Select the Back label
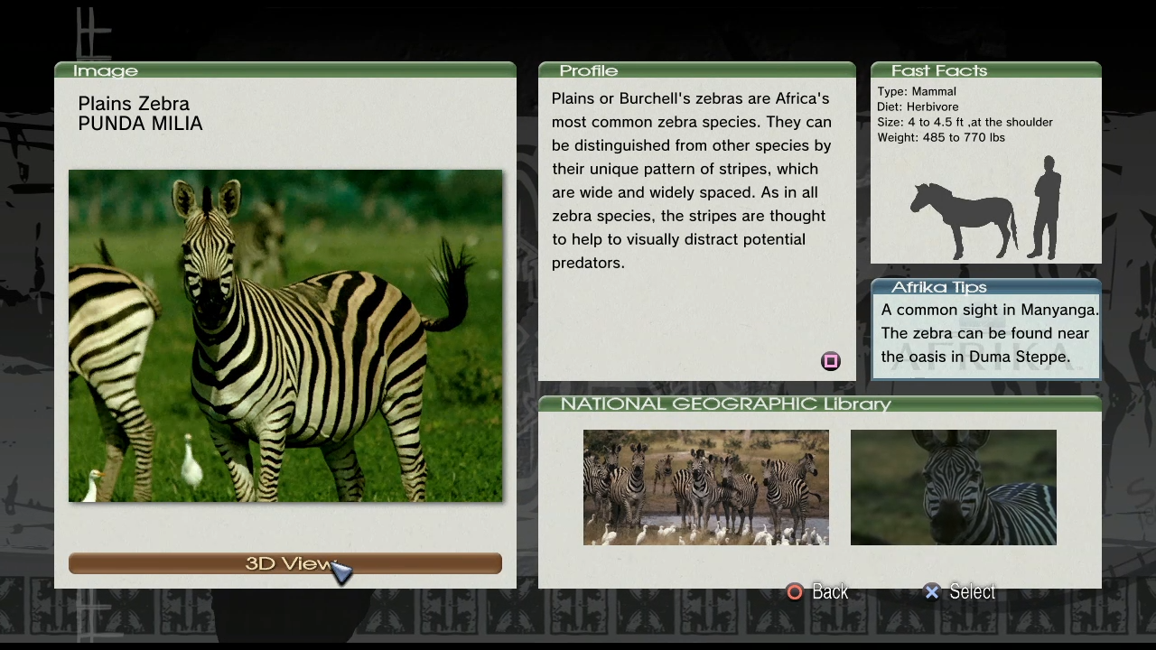The width and height of the screenshot is (1156, 650). [830, 591]
